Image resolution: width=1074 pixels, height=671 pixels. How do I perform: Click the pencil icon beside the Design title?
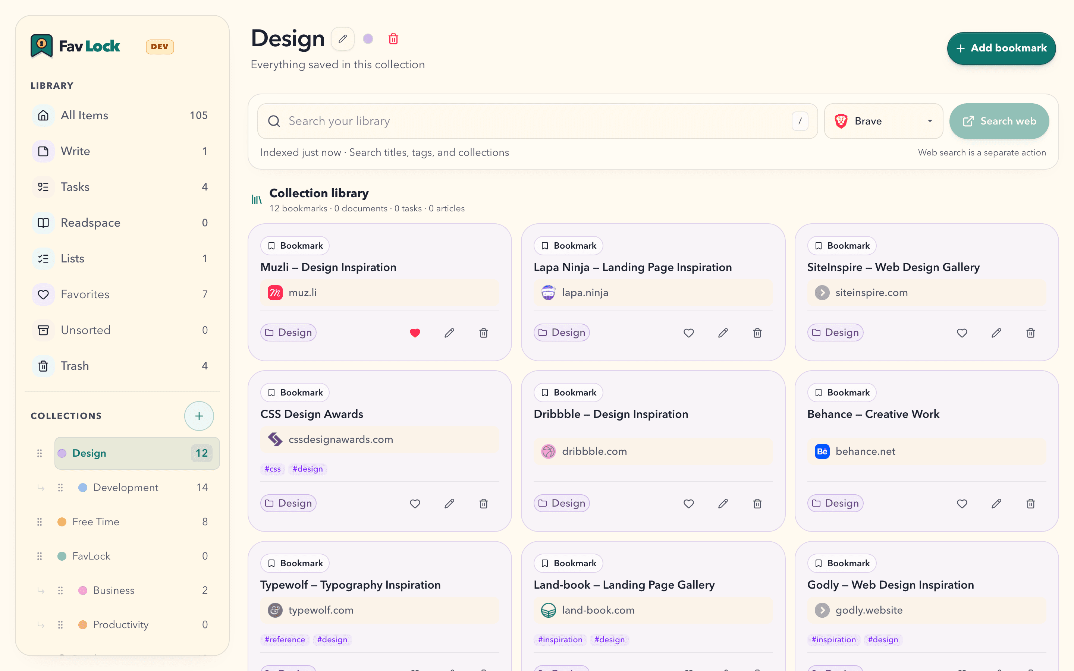pyautogui.click(x=343, y=39)
